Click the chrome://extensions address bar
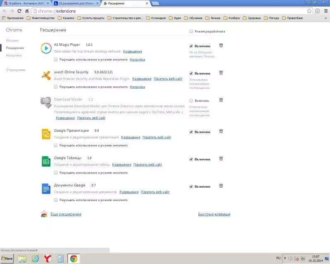The image size is (330, 264). [x=170, y=11]
